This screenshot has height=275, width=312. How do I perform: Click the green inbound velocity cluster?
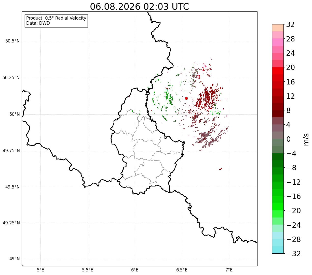tap(168, 97)
